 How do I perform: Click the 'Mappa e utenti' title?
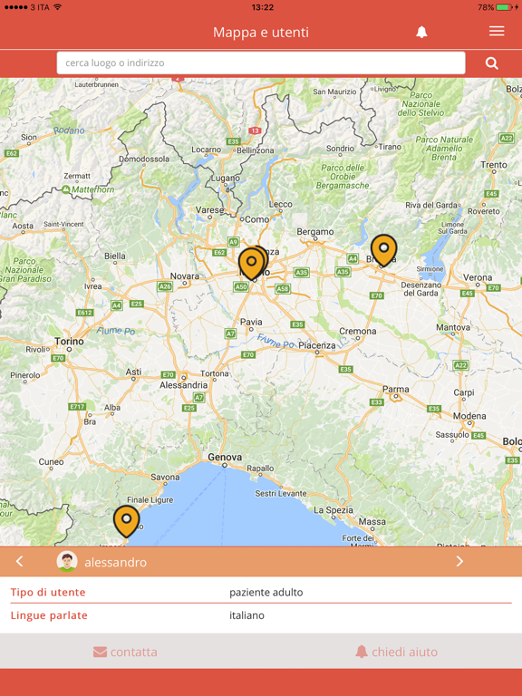coord(261,33)
